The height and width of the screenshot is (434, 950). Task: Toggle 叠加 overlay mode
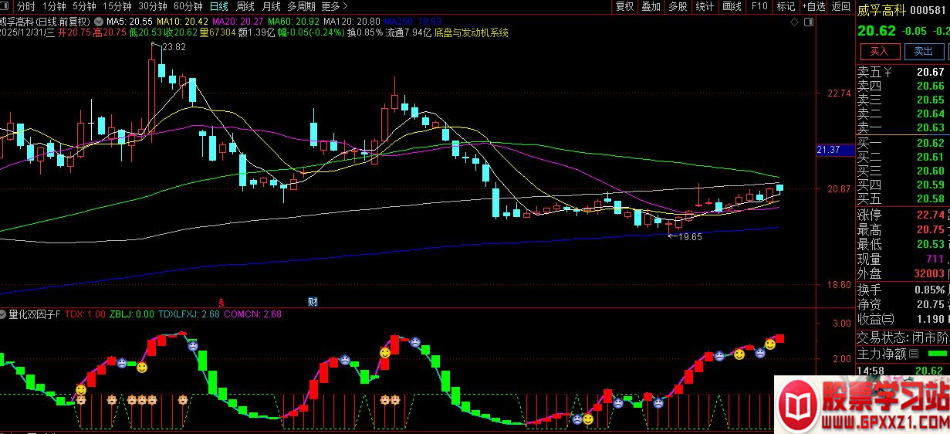coord(651,6)
